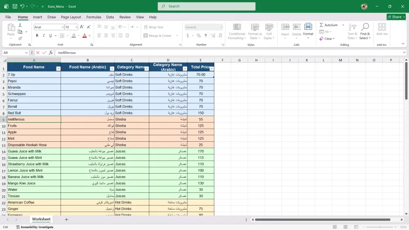Add a new sheet with plus button

[67, 219]
